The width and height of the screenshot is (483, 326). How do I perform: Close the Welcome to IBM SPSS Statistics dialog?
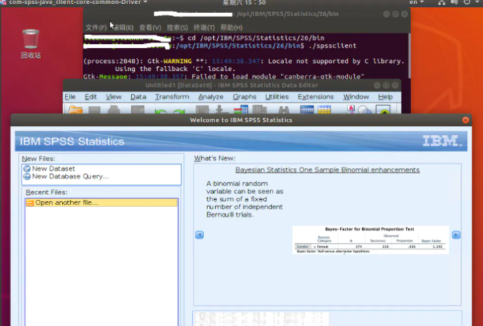465,120
